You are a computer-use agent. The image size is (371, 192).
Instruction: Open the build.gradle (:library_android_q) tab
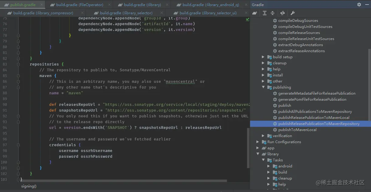(211, 5)
